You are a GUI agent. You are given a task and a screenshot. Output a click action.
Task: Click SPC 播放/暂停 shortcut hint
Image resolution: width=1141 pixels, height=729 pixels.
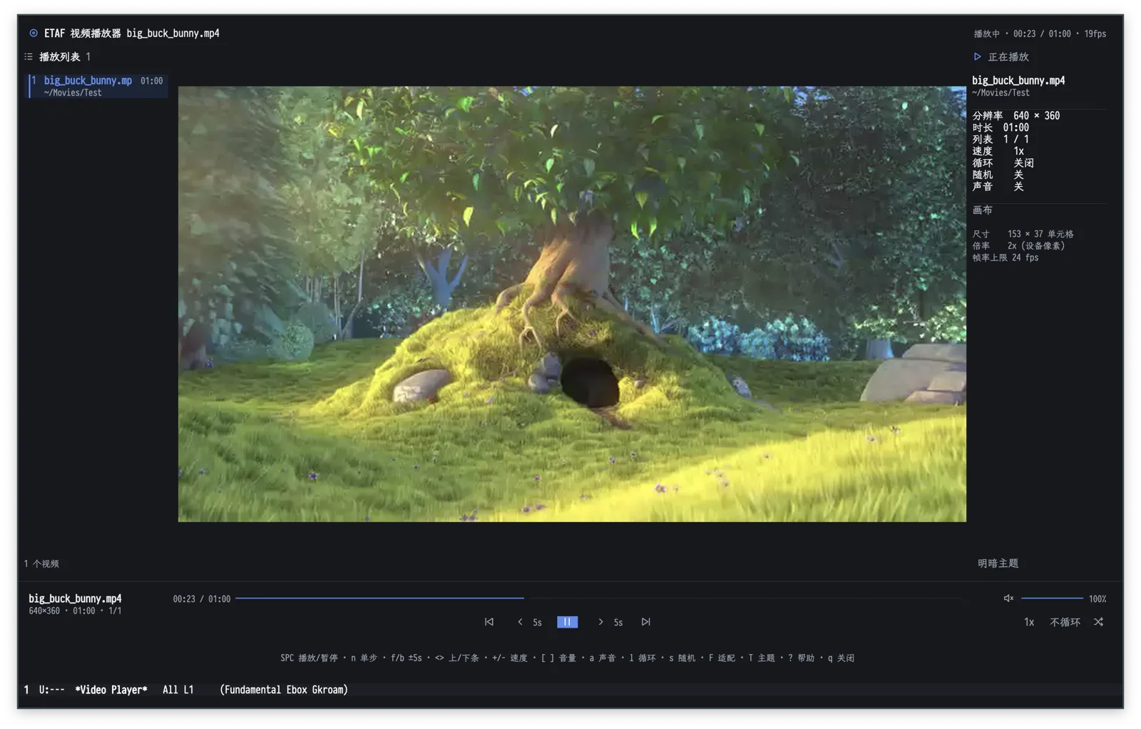(x=309, y=658)
